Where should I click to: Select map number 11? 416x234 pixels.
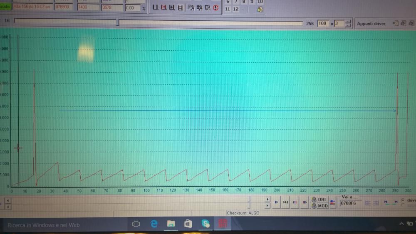click(x=228, y=9)
